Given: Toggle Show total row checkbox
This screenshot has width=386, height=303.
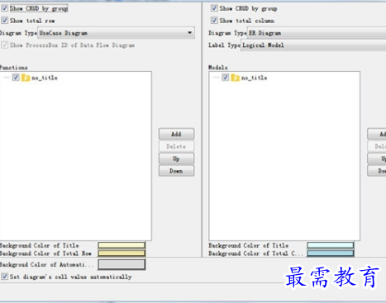Looking at the screenshot, I should [x=4, y=21].
